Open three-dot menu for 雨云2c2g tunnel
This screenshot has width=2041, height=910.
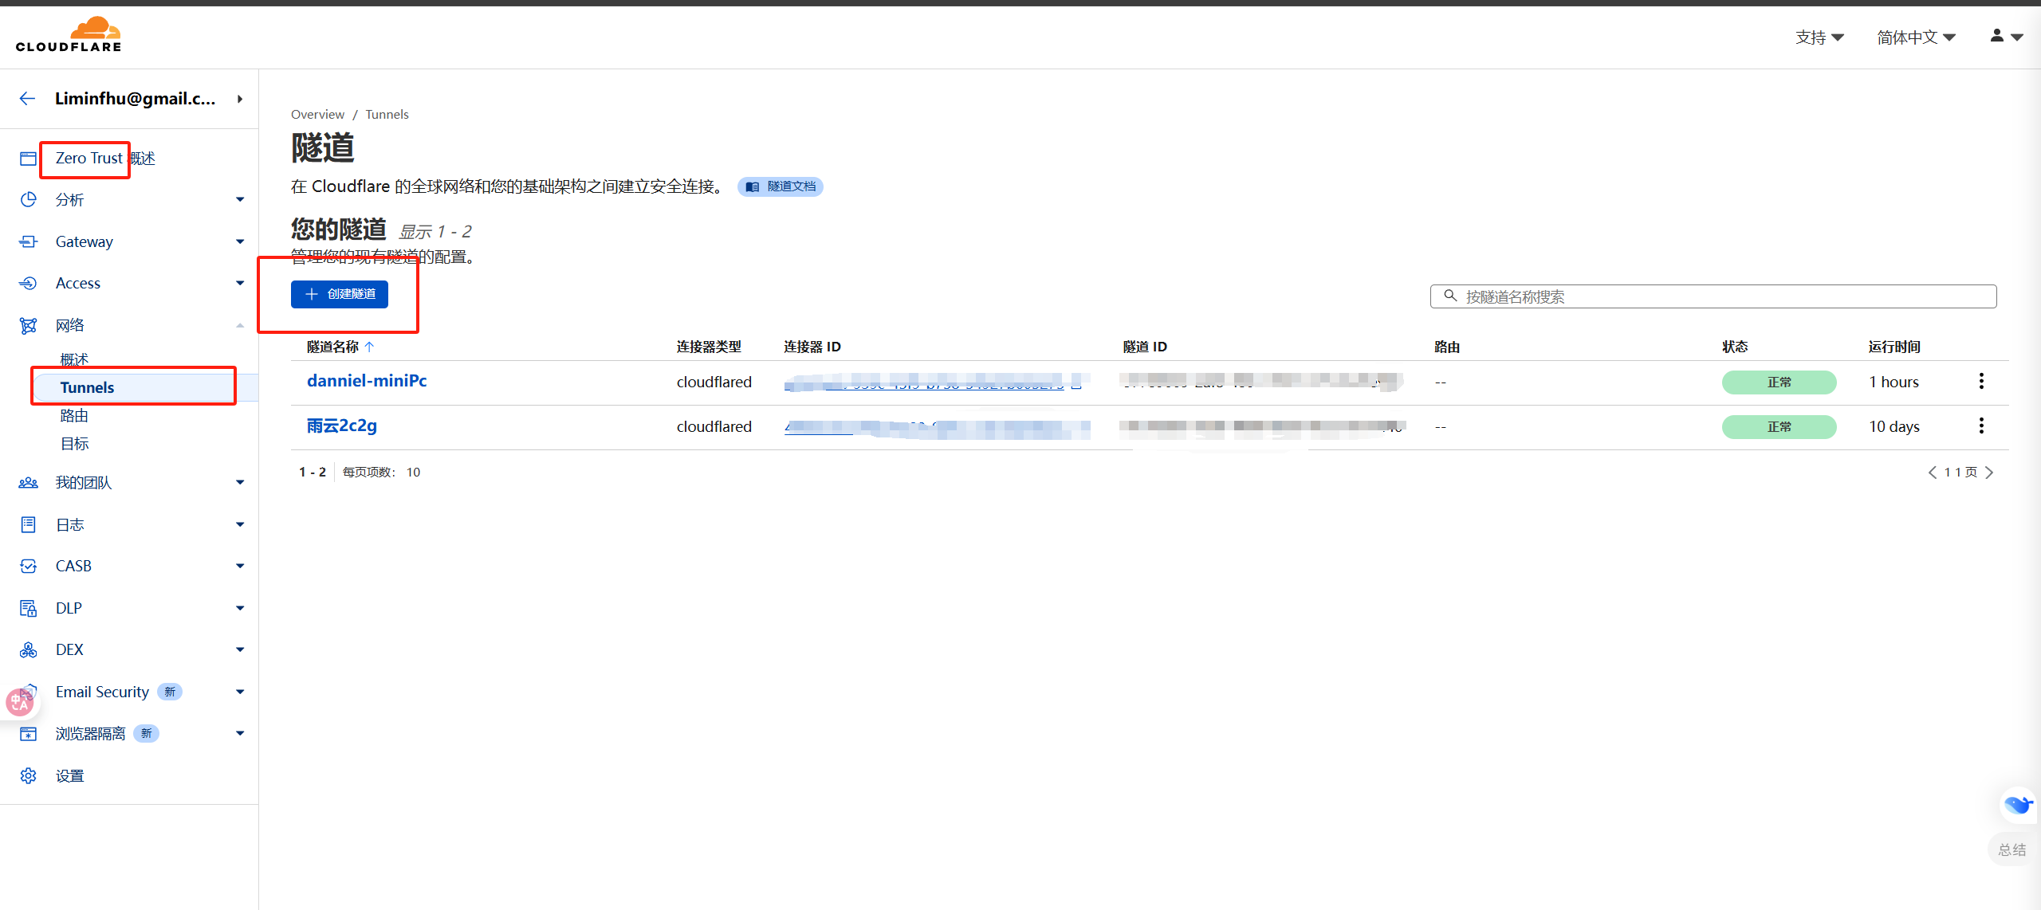[x=1980, y=426]
